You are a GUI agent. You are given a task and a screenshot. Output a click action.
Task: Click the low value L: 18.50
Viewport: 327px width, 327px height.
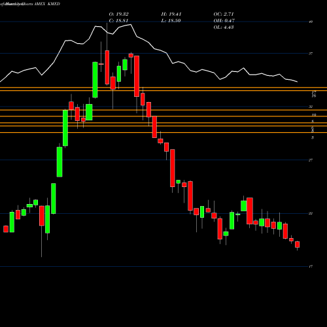coord(171,21)
